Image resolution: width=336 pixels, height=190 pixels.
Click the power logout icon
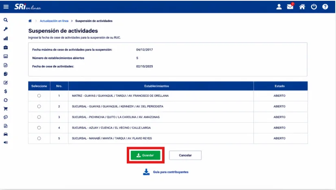point(314,7)
